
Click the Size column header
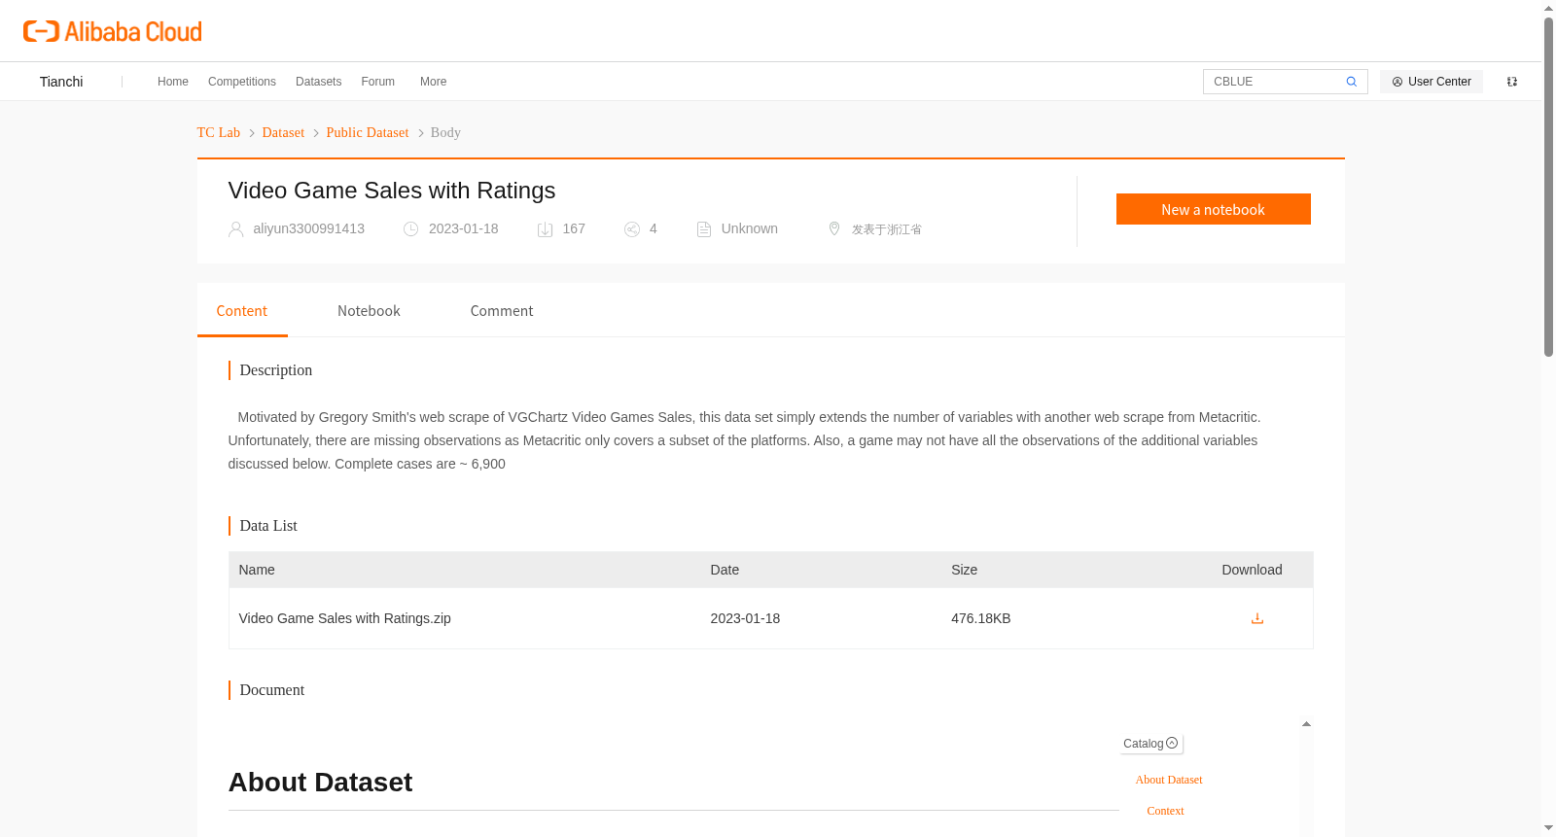click(x=965, y=570)
